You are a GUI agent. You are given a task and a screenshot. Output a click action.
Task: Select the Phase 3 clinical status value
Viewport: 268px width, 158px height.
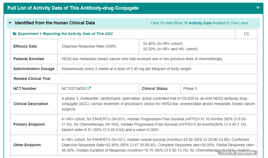190,88
